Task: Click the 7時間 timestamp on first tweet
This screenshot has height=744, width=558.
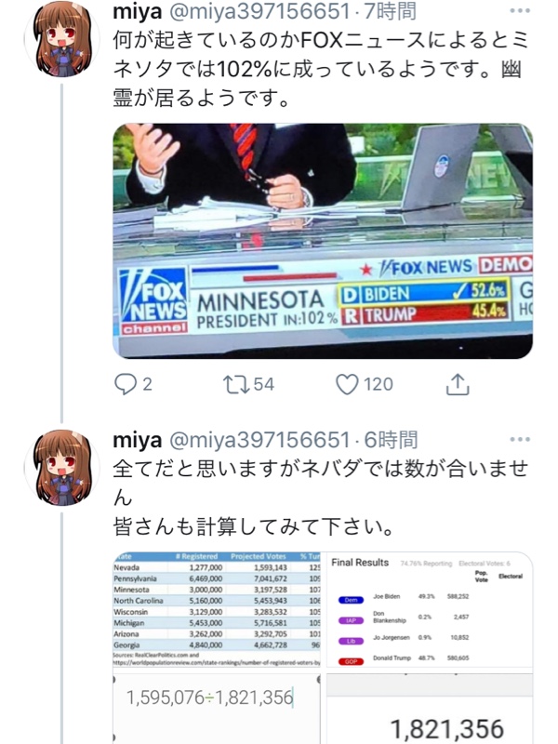Action: click(390, 11)
